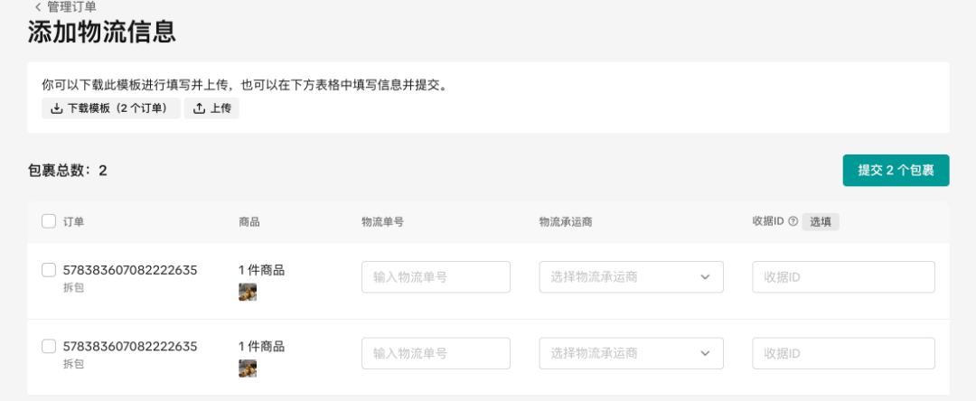The width and height of the screenshot is (976, 401).
Task: Click the chevron arrow in first carrier dropdown
Action: [x=705, y=276]
